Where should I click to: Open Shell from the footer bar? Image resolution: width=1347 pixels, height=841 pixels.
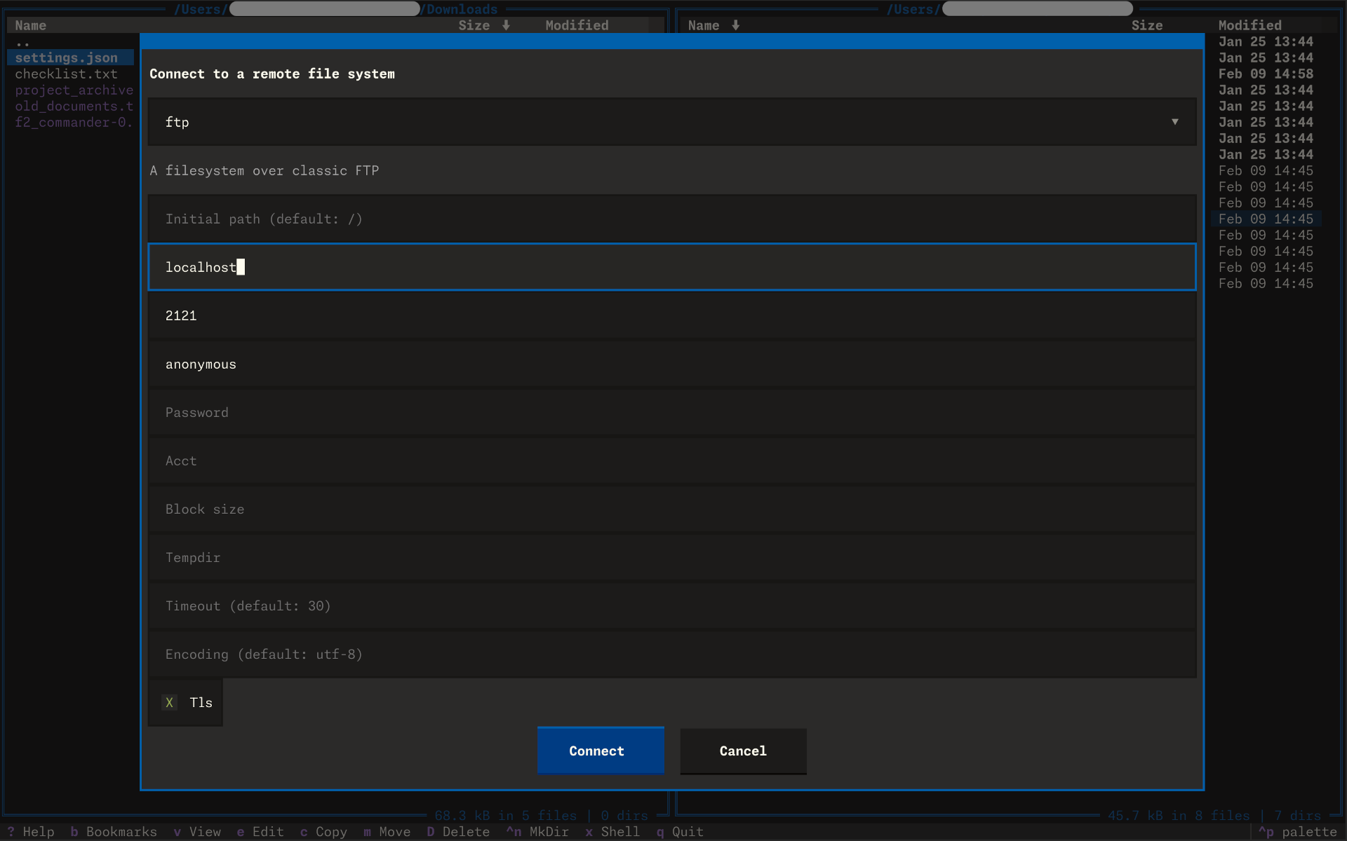(612, 832)
